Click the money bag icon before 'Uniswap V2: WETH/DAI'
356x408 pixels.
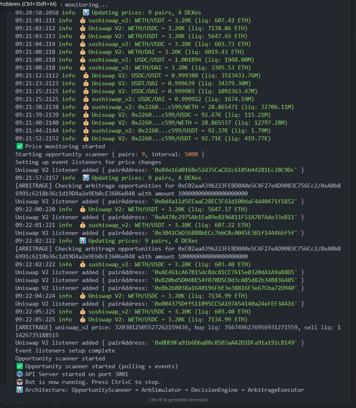(x=83, y=52)
